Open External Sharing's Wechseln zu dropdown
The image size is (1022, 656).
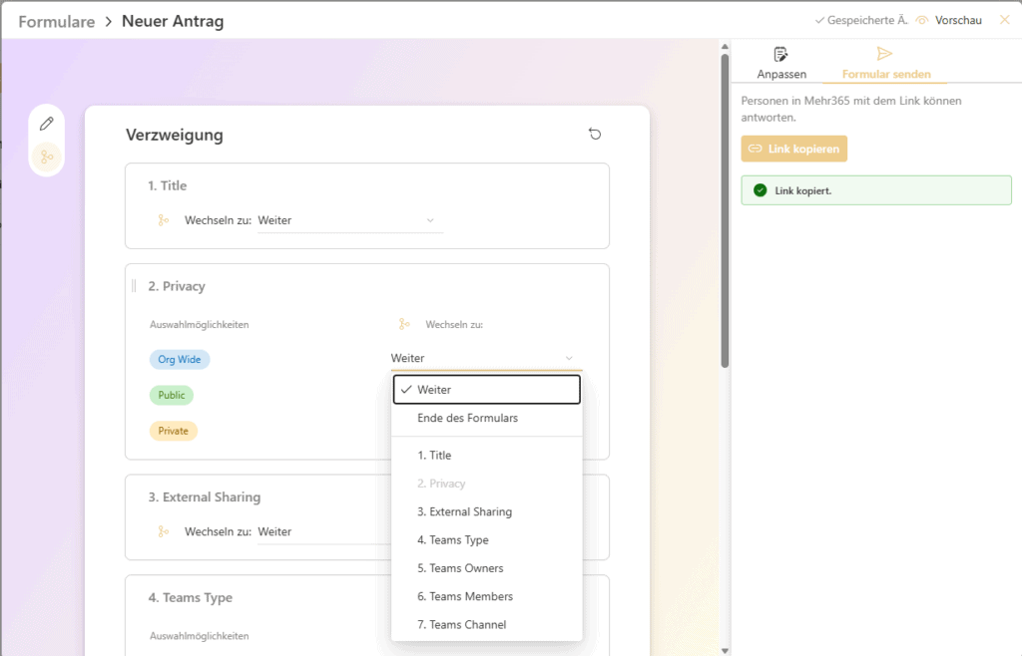pos(324,531)
